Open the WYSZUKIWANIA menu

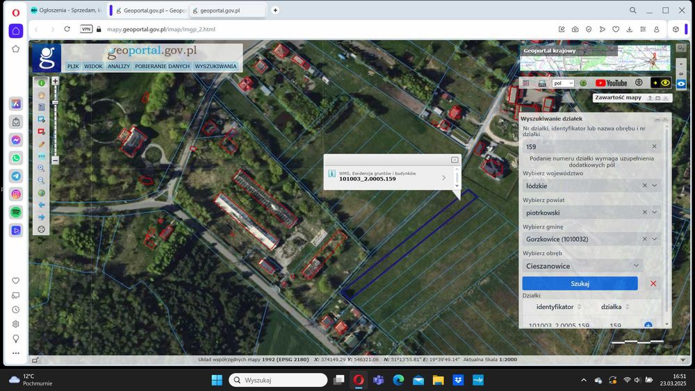point(216,66)
